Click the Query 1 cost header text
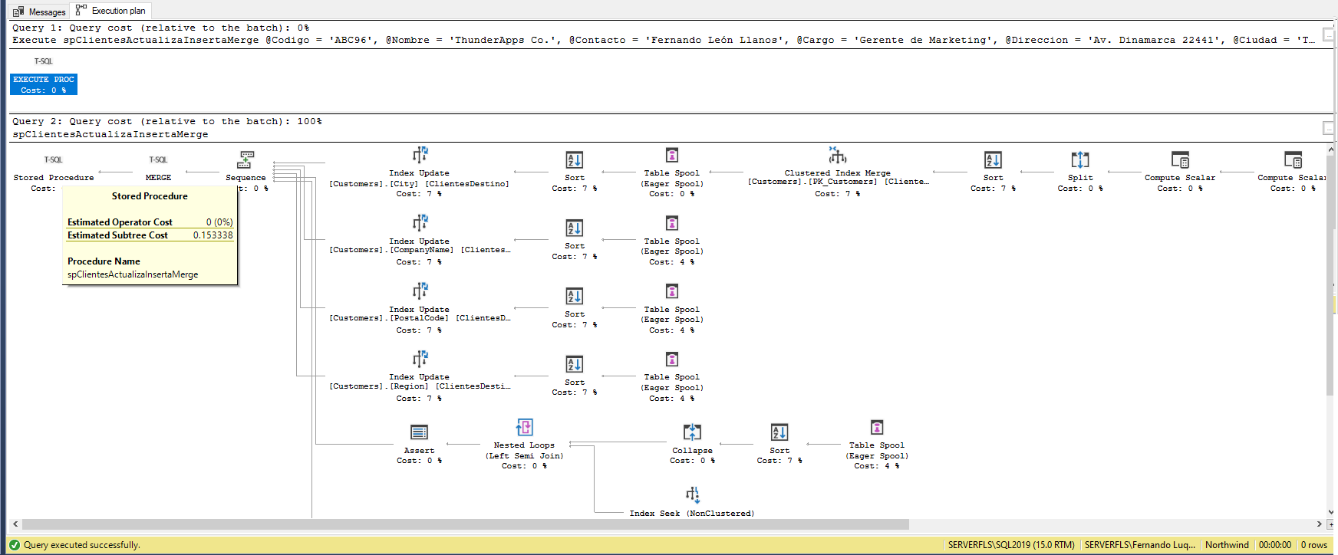1338x555 pixels. point(161,28)
